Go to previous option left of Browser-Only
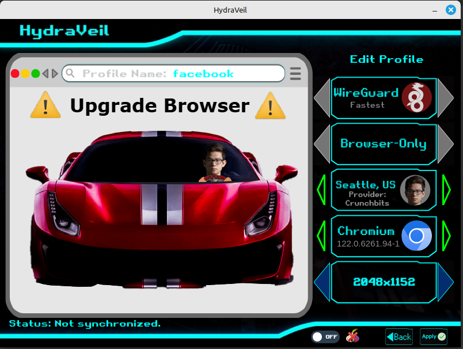 (x=322, y=144)
